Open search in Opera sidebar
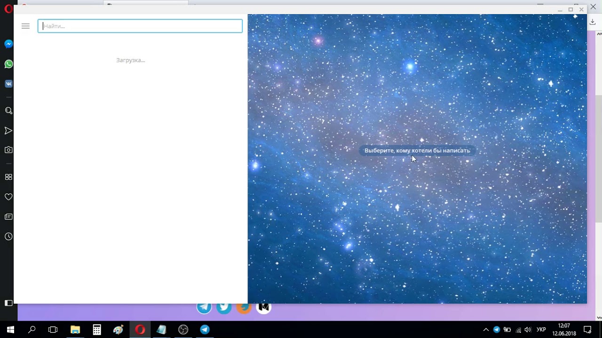Image resolution: width=602 pixels, height=338 pixels. 8,111
